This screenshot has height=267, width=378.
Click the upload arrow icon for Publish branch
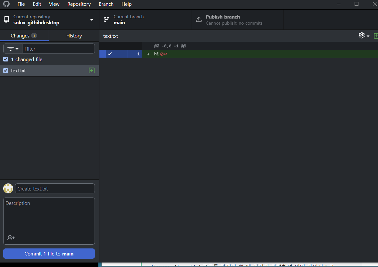199,20
